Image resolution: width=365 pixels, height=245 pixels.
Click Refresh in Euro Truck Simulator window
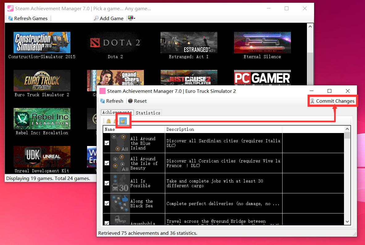[x=112, y=101]
